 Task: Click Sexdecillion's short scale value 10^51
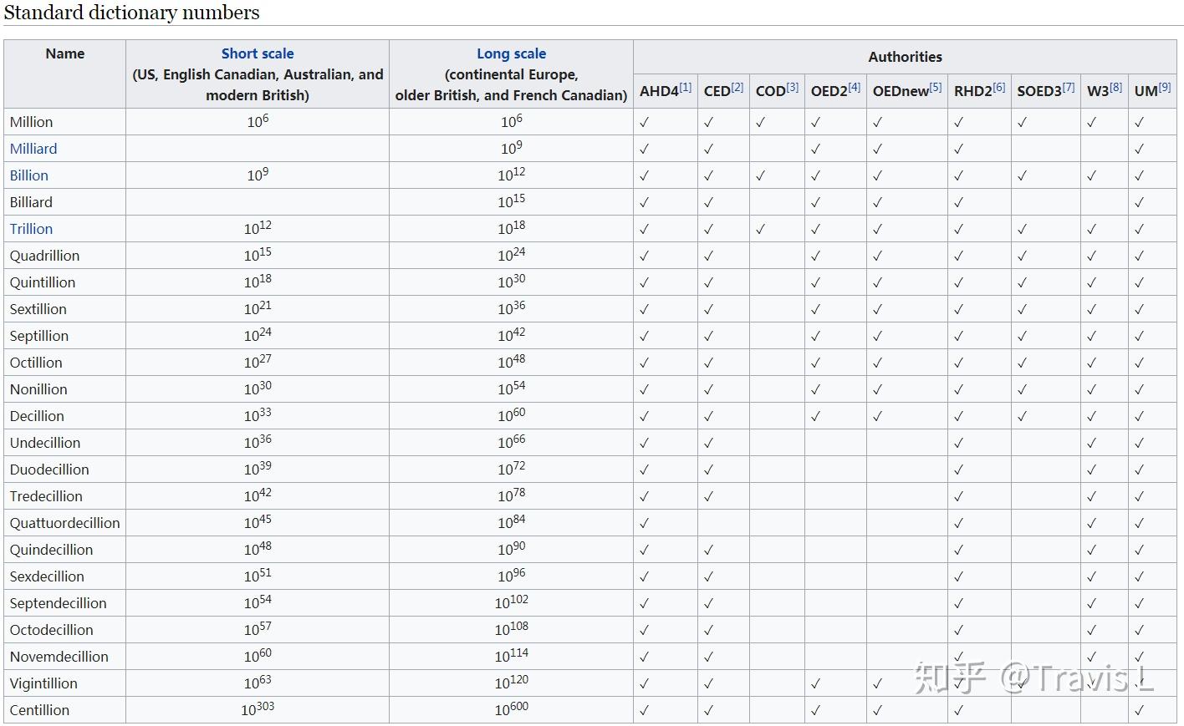[258, 576]
